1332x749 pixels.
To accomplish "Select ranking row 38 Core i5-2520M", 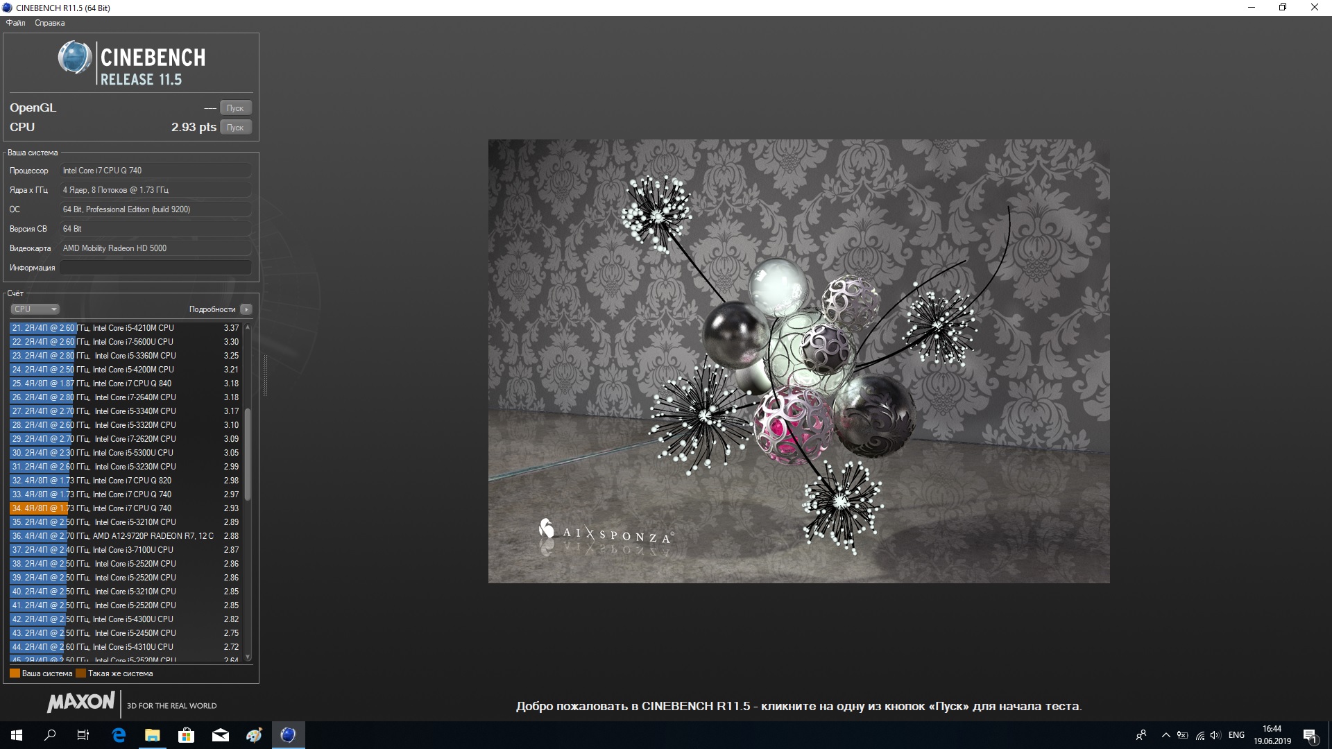I will click(x=126, y=564).
